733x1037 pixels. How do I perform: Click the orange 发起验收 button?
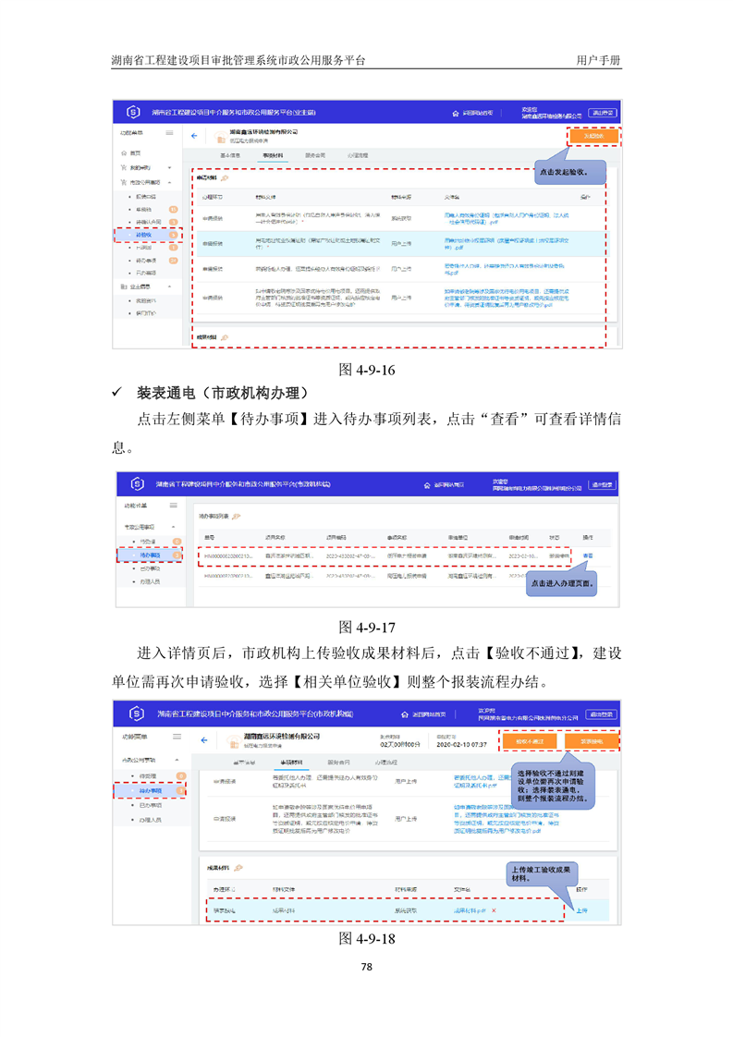(593, 136)
